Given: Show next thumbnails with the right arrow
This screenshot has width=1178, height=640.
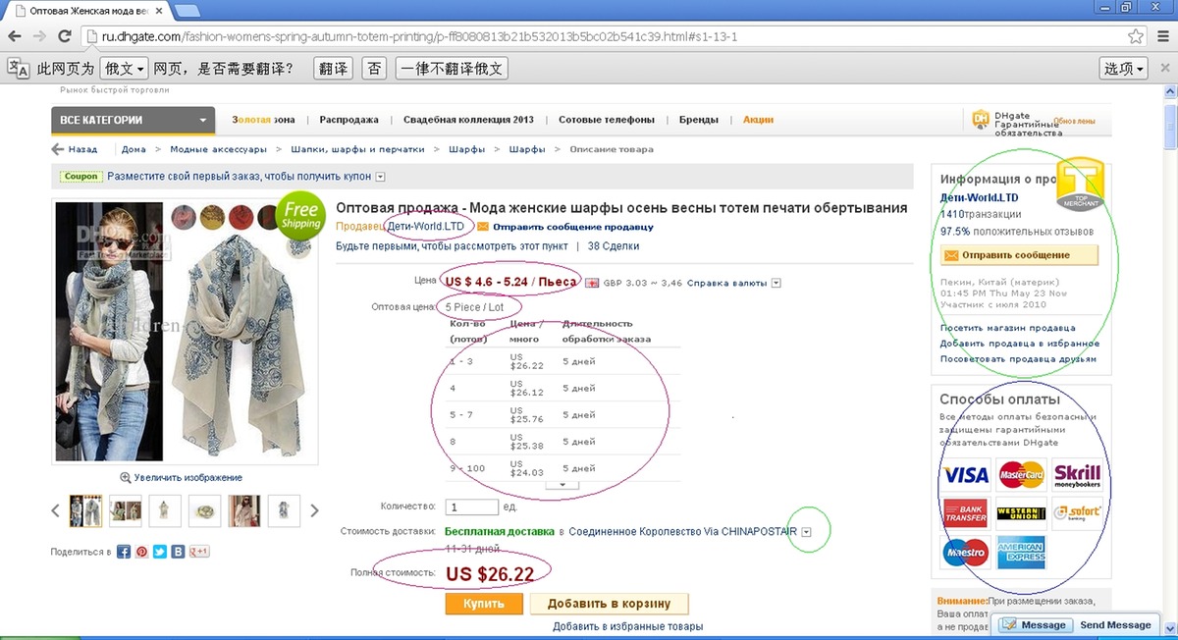Looking at the screenshot, I should pyautogui.click(x=314, y=510).
